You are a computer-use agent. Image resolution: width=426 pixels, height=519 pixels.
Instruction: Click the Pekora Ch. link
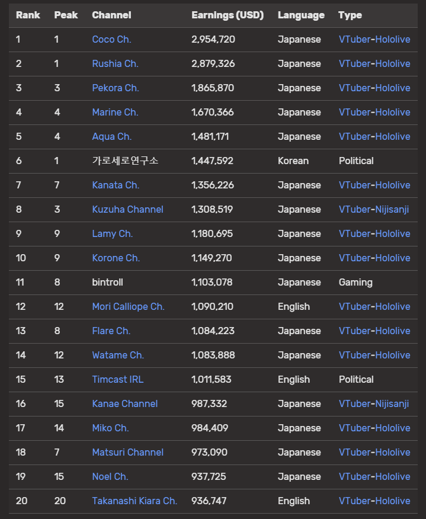click(116, 88)
